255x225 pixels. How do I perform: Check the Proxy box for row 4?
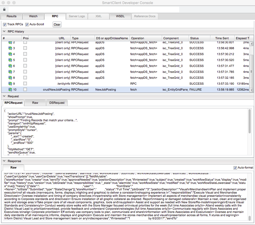(25, 54)
